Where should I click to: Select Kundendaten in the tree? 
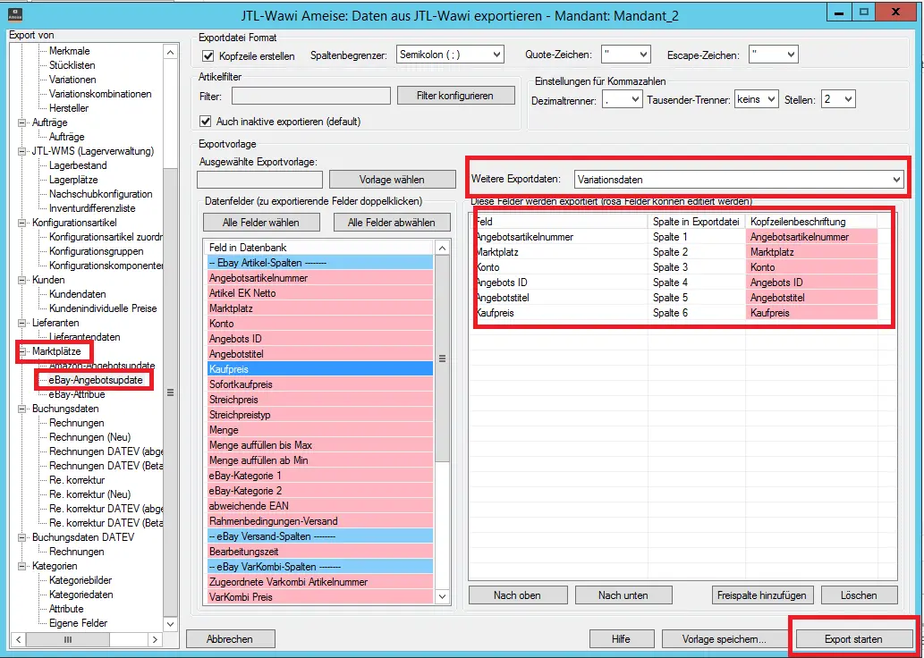pos(78,294)
